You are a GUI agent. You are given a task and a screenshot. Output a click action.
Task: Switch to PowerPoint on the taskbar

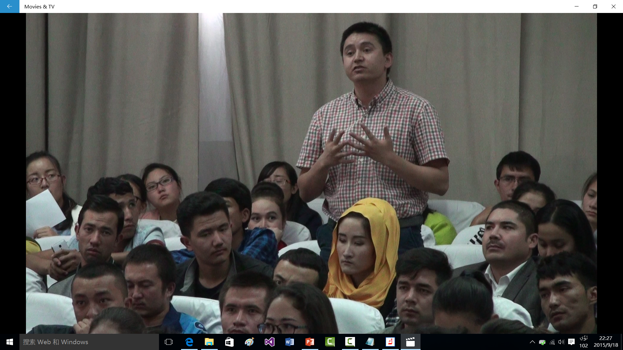tap(310, 342)
